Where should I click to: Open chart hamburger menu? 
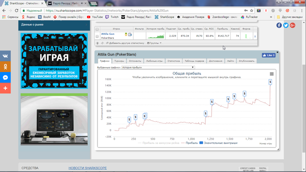(x=271, y=74)
